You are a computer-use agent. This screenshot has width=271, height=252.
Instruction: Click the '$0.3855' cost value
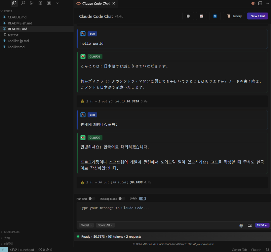(136, 182)
